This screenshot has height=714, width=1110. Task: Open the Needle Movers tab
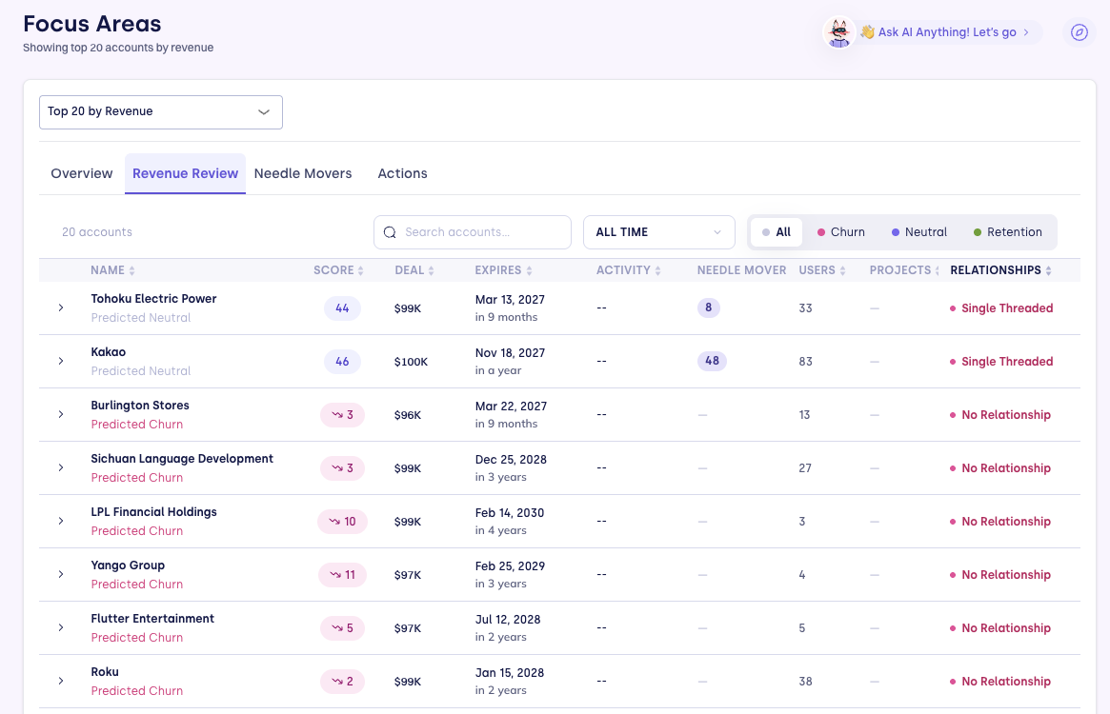click(x=303, y=173)
